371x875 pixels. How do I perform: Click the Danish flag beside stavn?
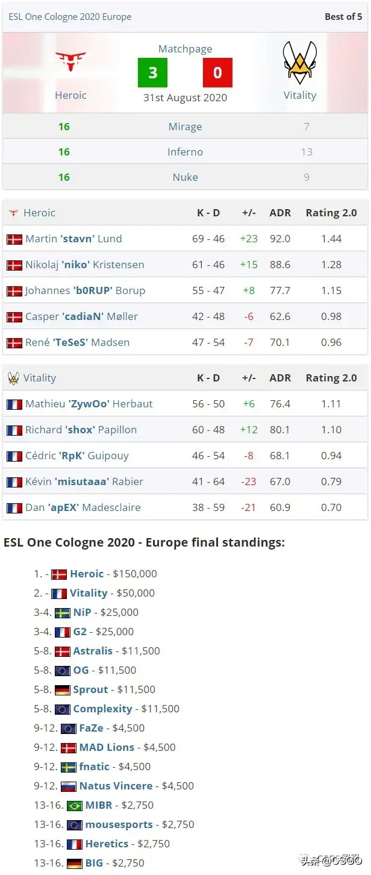(x=14, y=239)
